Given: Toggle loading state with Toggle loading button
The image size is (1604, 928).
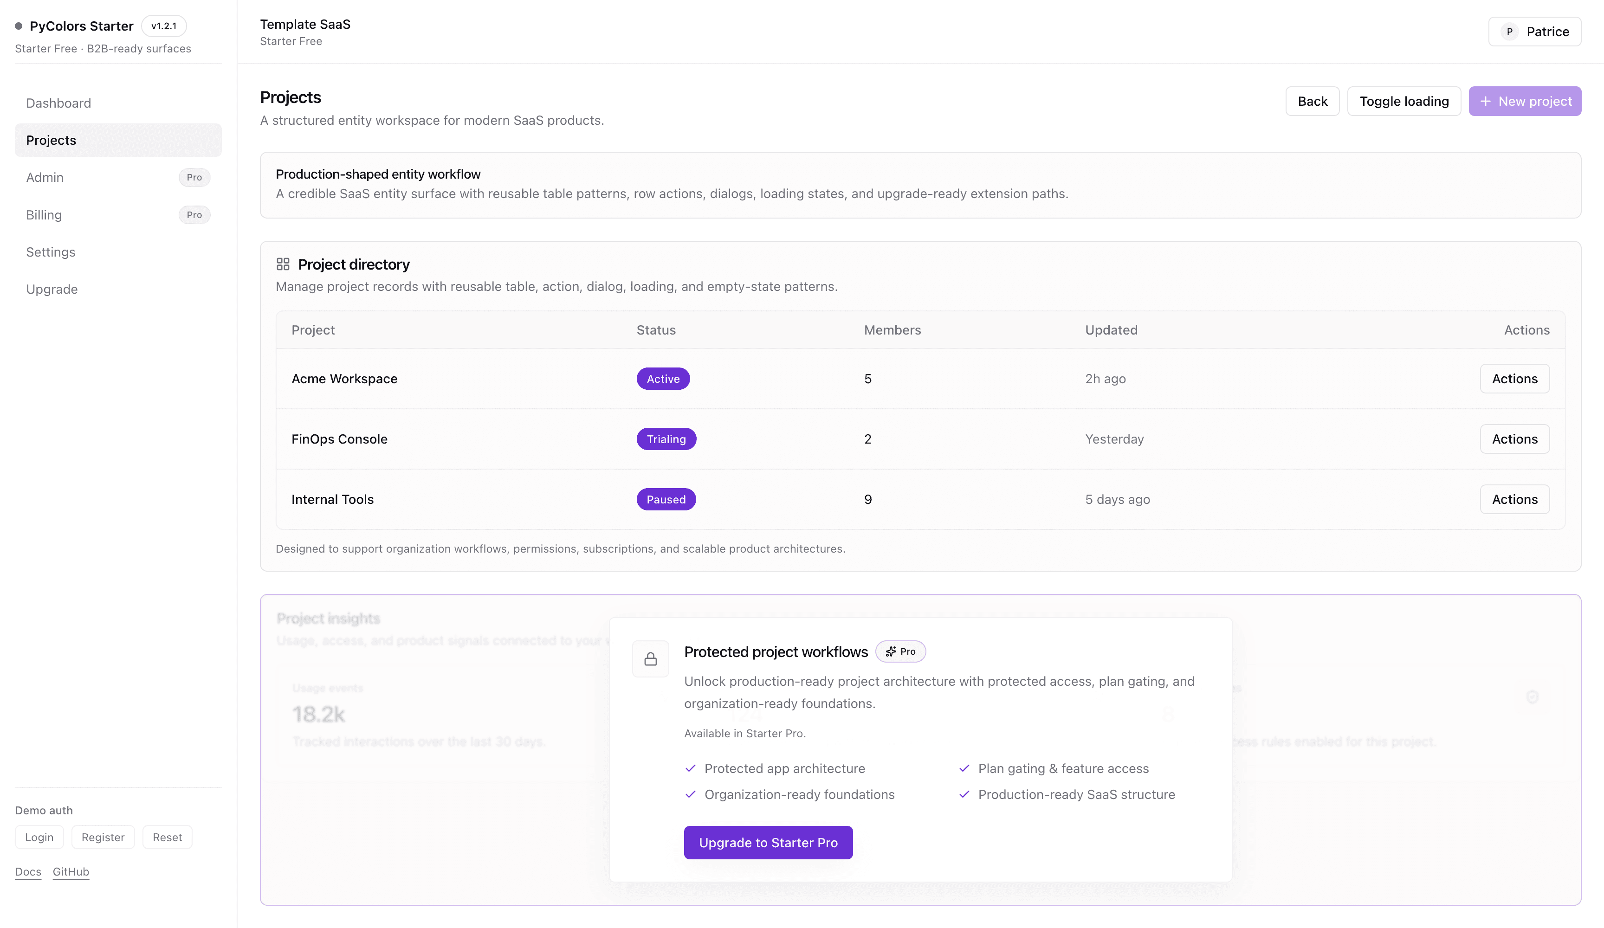Looking at the screenshot, I should click(x=1403, y=101).
